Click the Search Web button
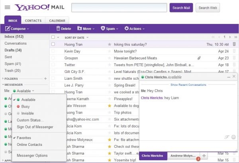 (208, 8)
